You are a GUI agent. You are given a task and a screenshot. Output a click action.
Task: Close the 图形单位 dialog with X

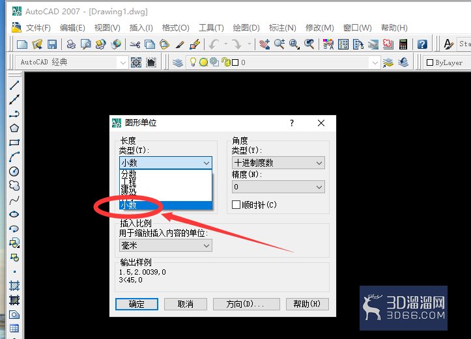point(321,123)
